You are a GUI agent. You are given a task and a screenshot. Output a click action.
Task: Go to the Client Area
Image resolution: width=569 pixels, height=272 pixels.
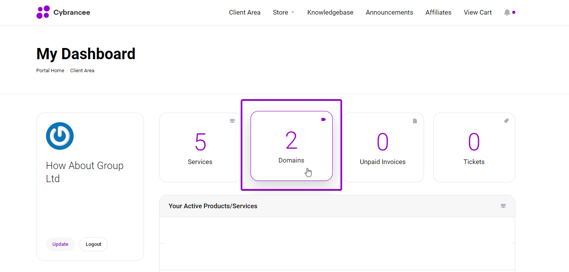point(244,12)
